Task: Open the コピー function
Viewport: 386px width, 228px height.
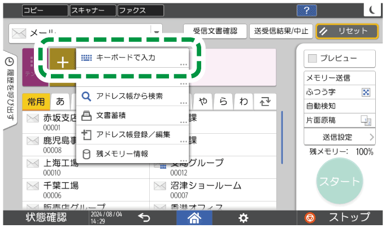Action: tap(45, 10)
